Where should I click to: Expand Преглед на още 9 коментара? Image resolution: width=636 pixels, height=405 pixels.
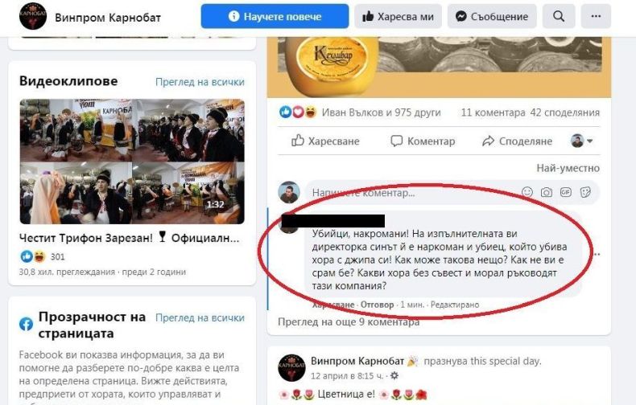coord(349,322)
